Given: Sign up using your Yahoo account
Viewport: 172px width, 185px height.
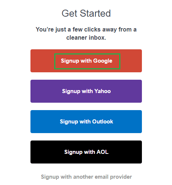Looking at the screenshot, I should 86,91.
